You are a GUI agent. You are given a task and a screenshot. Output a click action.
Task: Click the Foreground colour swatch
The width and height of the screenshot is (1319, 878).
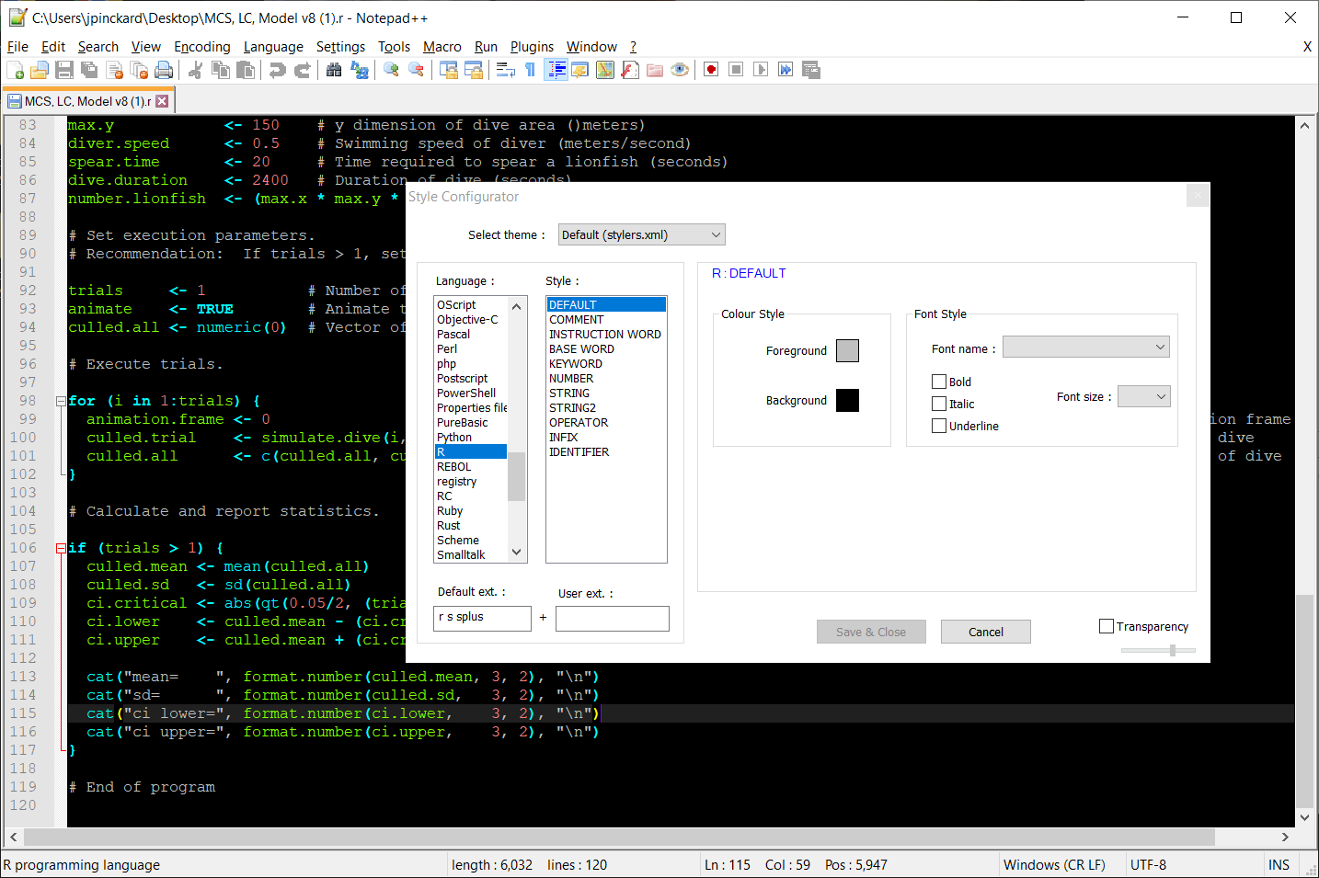click(x=847, y=350)
